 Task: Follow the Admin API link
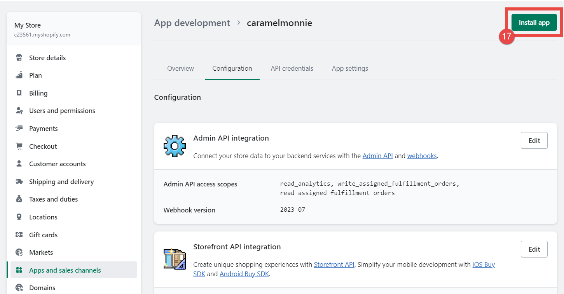tap(378, 156)
